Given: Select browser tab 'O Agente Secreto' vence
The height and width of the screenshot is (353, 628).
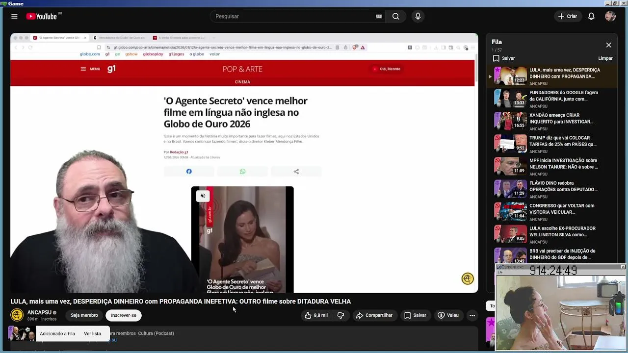Looking at the screenshot, I should 59,38.
